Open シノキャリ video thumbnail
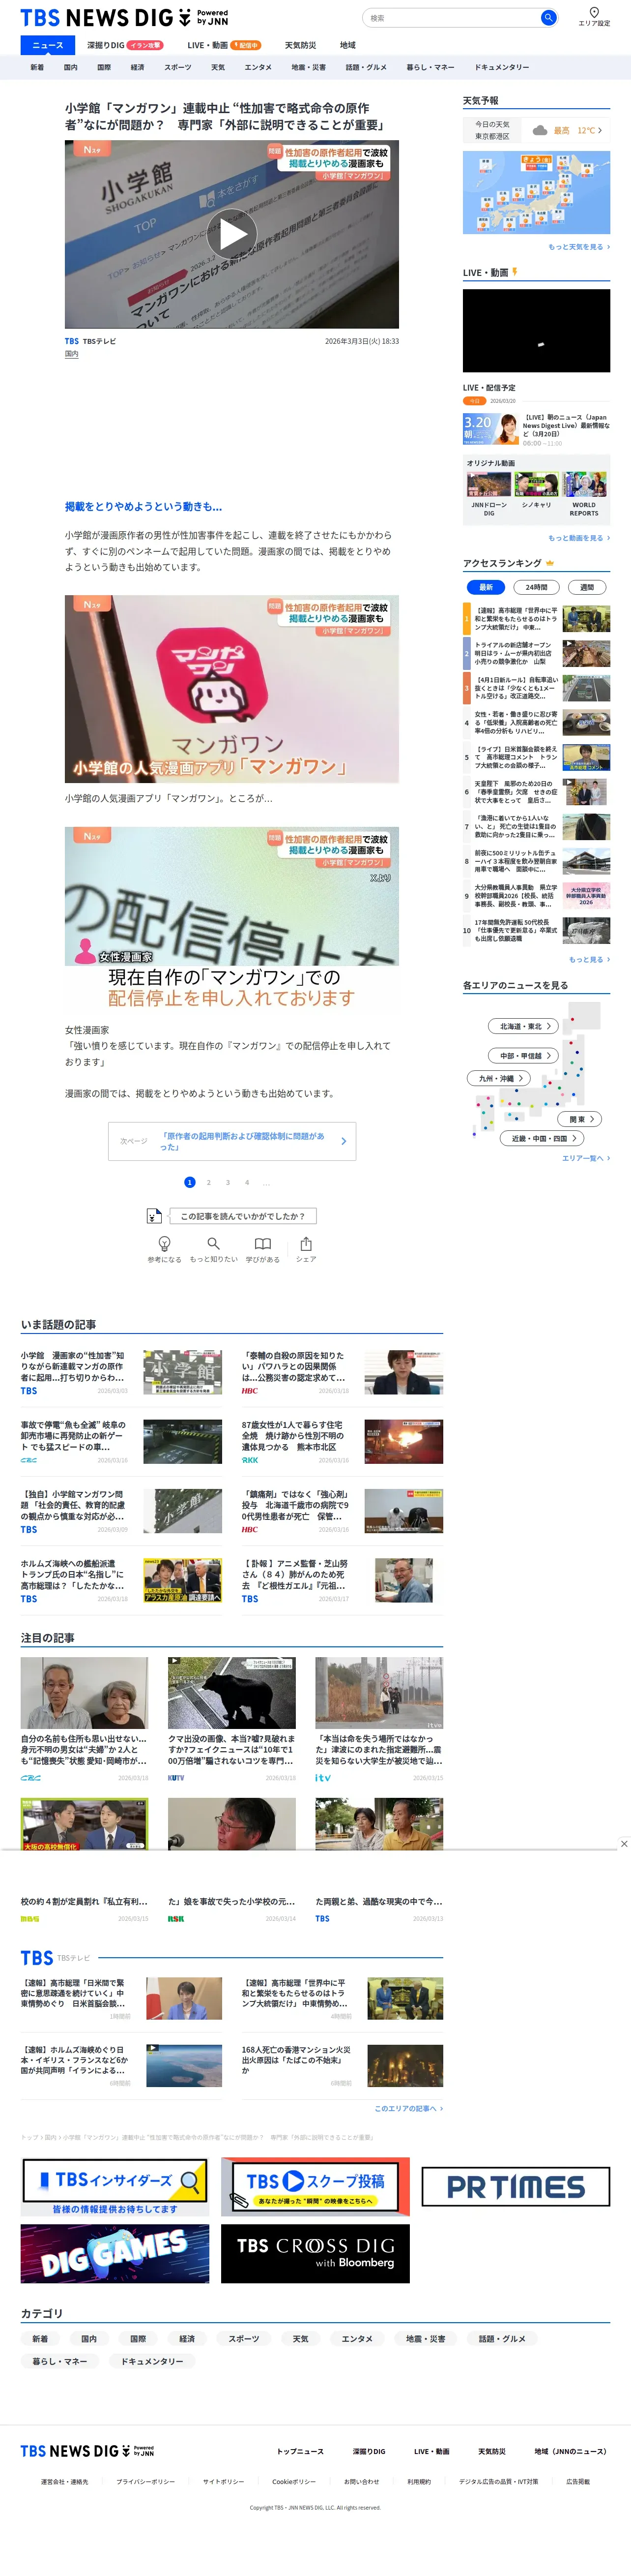 click(536, 484)
